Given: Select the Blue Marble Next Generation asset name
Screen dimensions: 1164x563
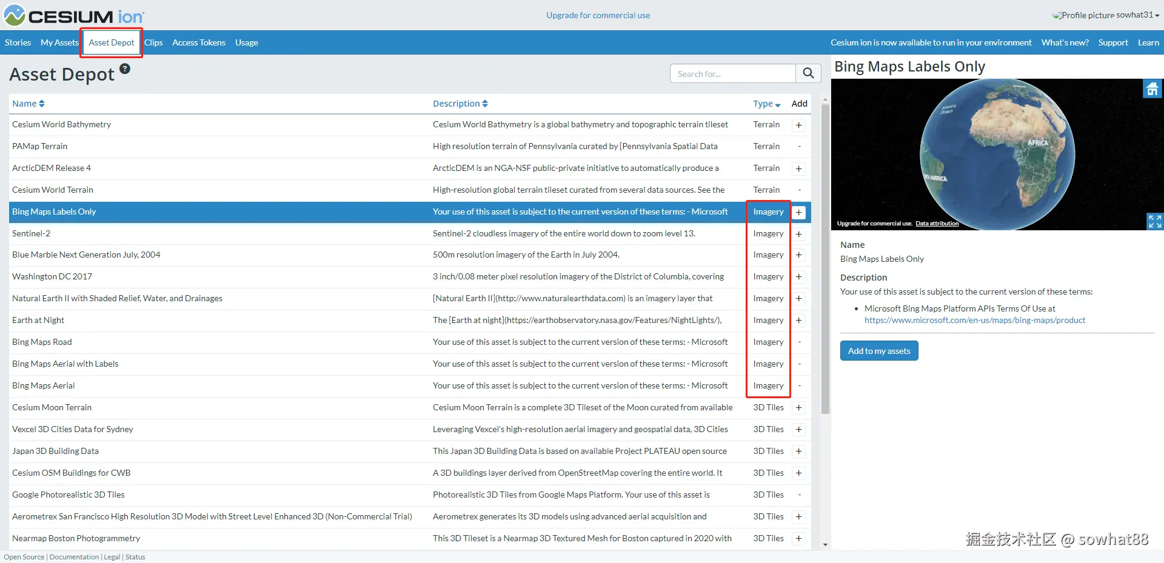Looking at the screenshot, I should 86,255.
